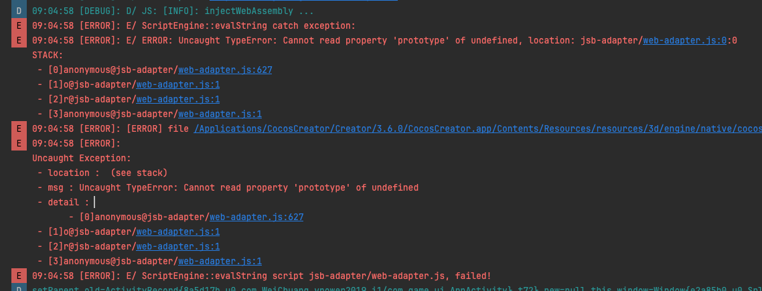Open [3]anonymous web-adapter.js:1 link under STACK
Image resolution: width=762 pixels, height=291 pixels.
point(220,114)
